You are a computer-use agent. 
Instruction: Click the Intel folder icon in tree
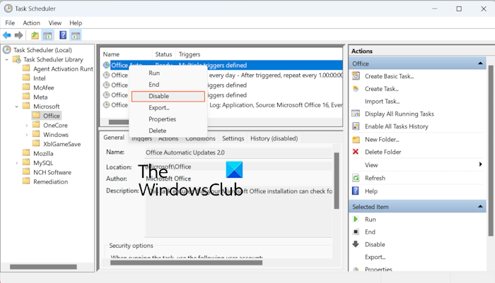[x=27, y=78]
